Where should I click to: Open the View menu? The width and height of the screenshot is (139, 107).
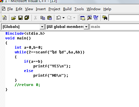coord(29,9)
